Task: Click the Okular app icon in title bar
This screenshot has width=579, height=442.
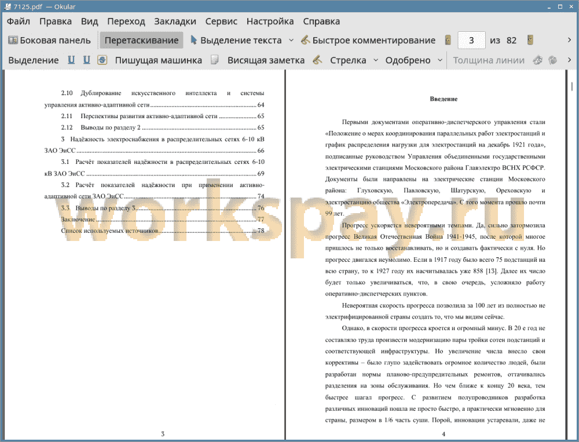Action: pyautogui.click(x=8, y=6)
